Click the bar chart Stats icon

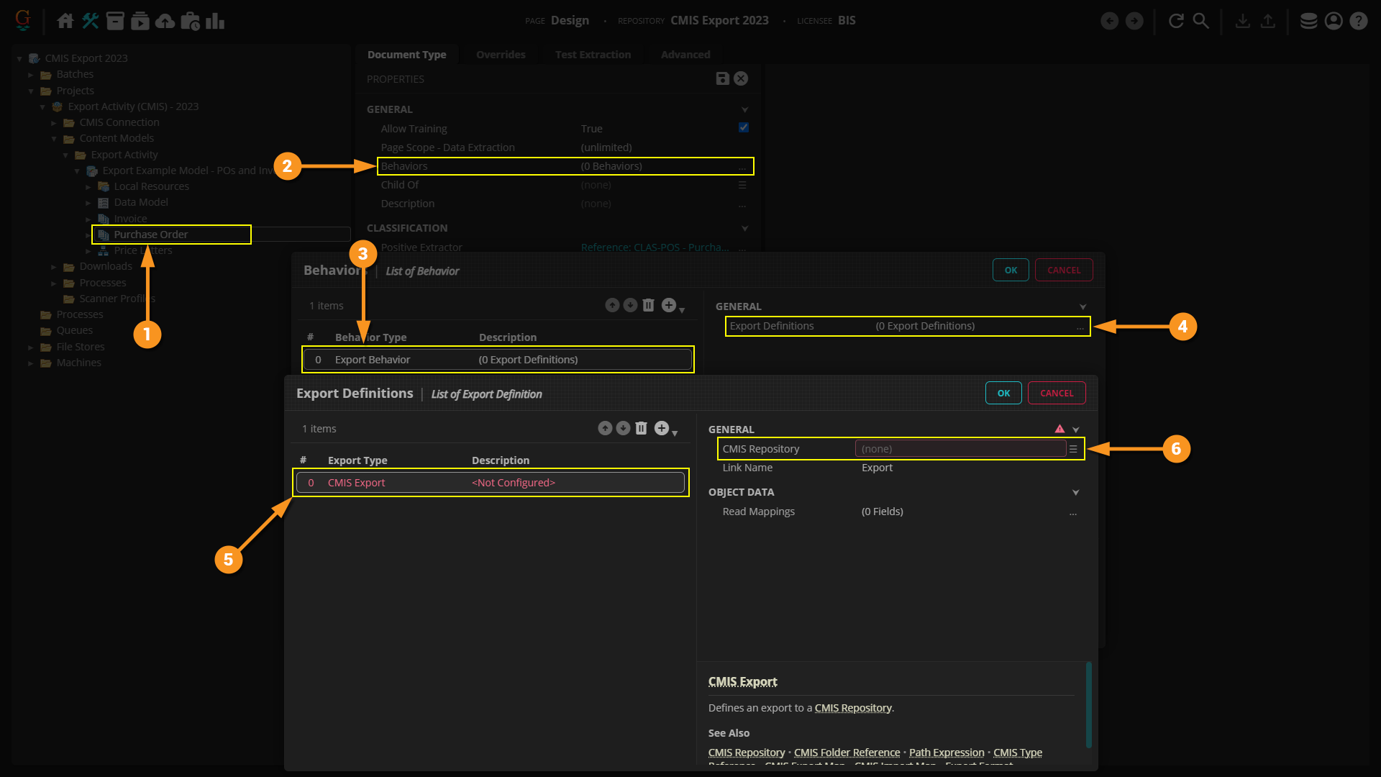pos(214,21)
